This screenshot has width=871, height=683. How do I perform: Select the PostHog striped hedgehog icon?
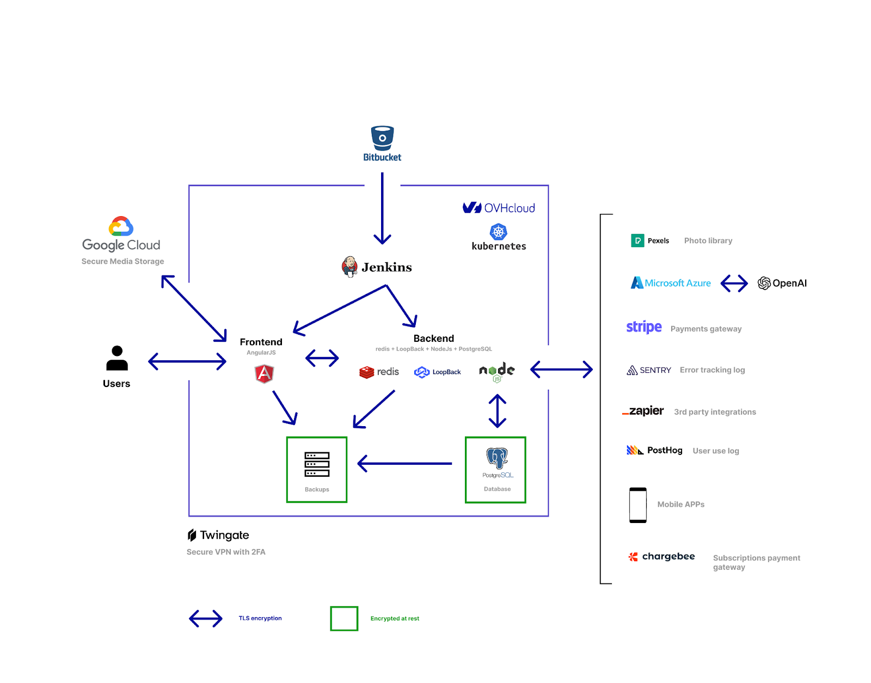click(x=635, y=450)
